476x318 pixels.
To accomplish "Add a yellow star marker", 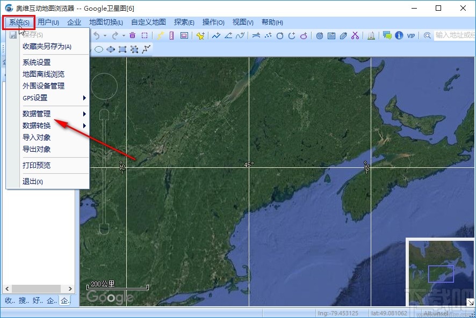I will (200, 35).
